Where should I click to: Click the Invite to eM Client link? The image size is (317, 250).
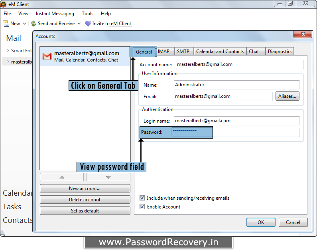[x=112, y=24]
